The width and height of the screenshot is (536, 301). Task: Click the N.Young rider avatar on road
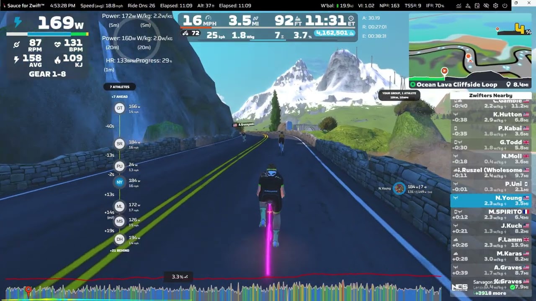pos(399,189)
